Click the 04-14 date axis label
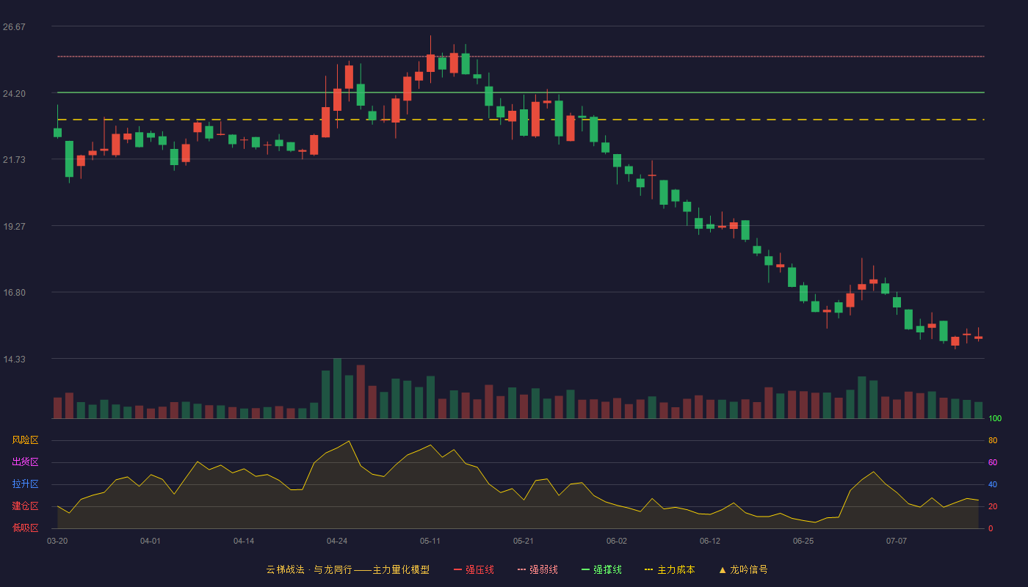Viewport: 1028px width, 587px height. 244,541
